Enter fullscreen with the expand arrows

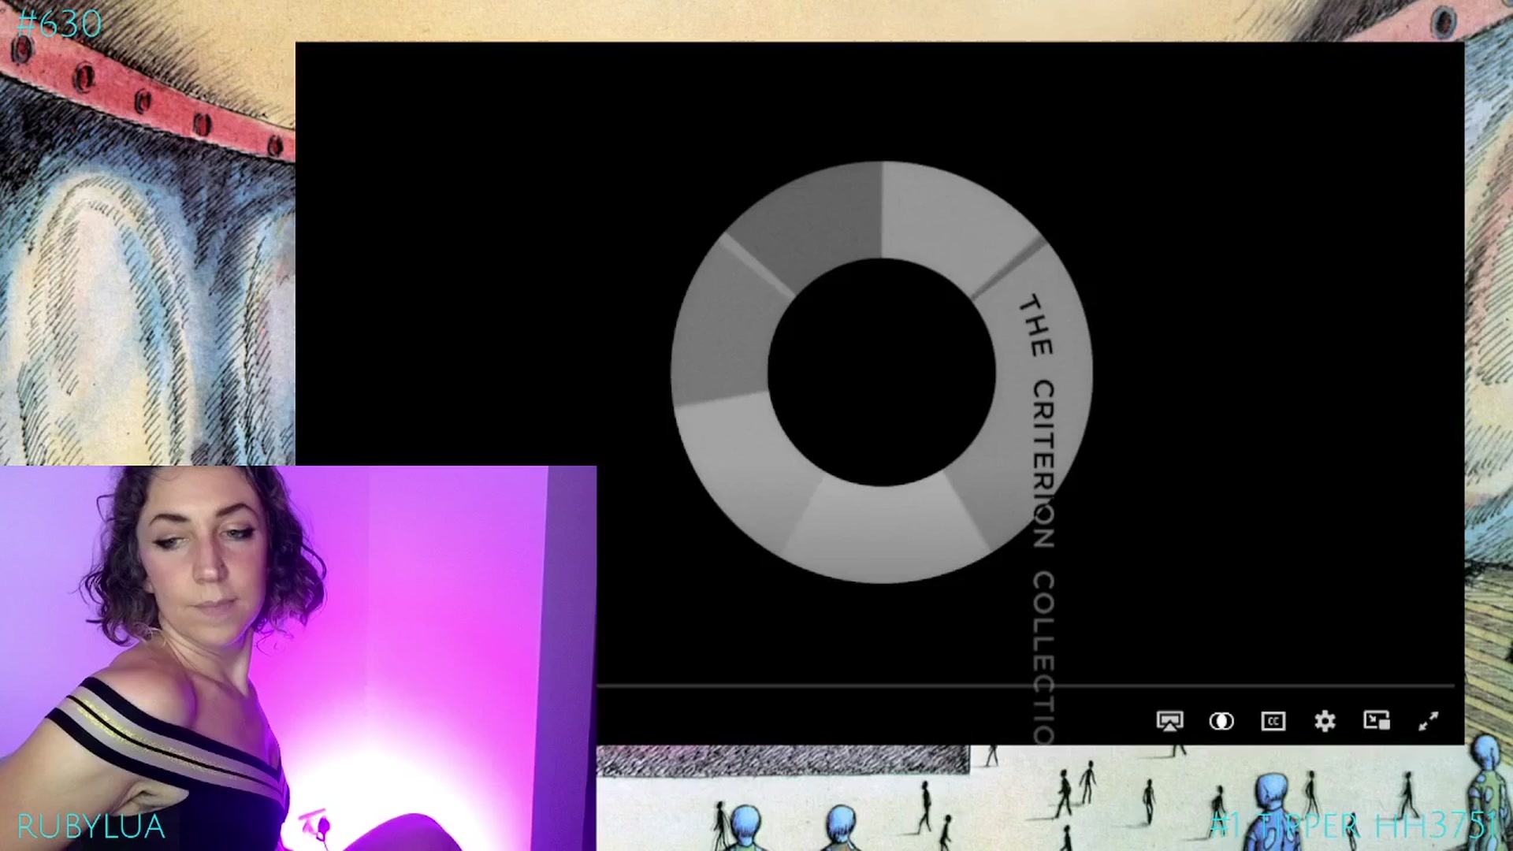(x=1429, y=721)
